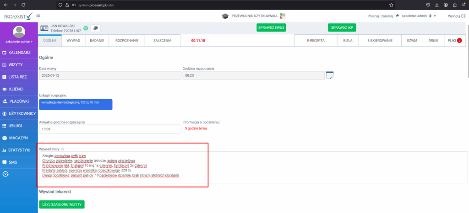Switch to the Wywiad tab
Image resolution: width=469 pixels, height=213 pixels.
coord(73,40)
